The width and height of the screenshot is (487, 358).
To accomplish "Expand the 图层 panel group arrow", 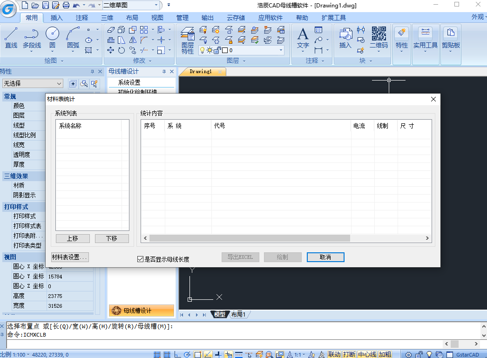I will click(x=244, y=61).
